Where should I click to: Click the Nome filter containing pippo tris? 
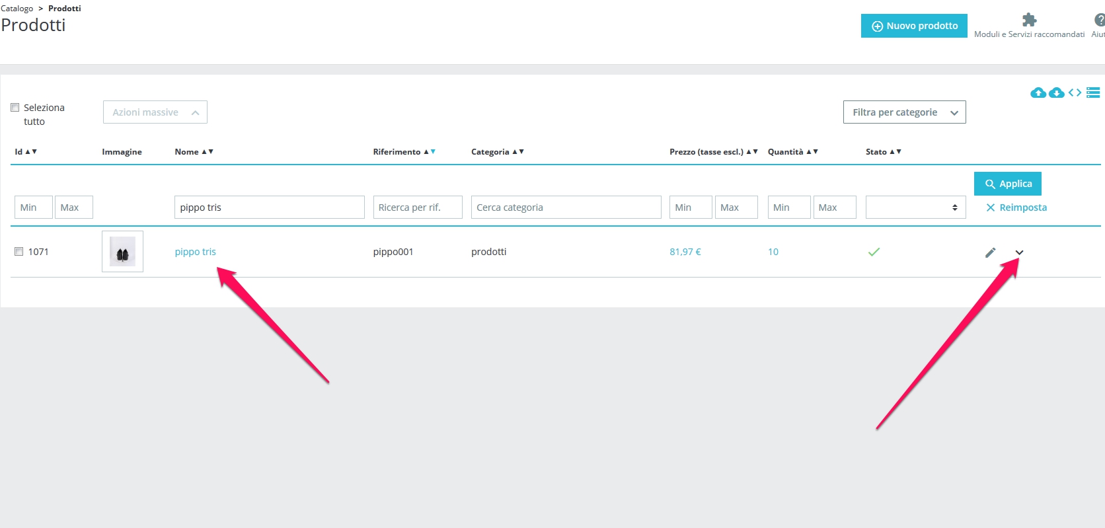(x=270, y=207)
